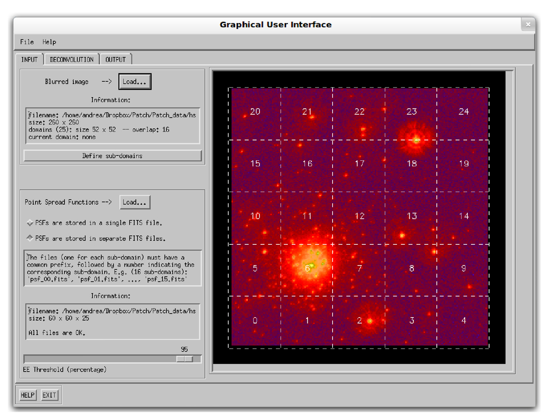Click the 'current domain: none' line
Image resolution: width=546 pixels, height=416 pixels.
[x=62, y=137]
